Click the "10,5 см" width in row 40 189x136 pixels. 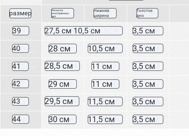[x=105, y=48]
